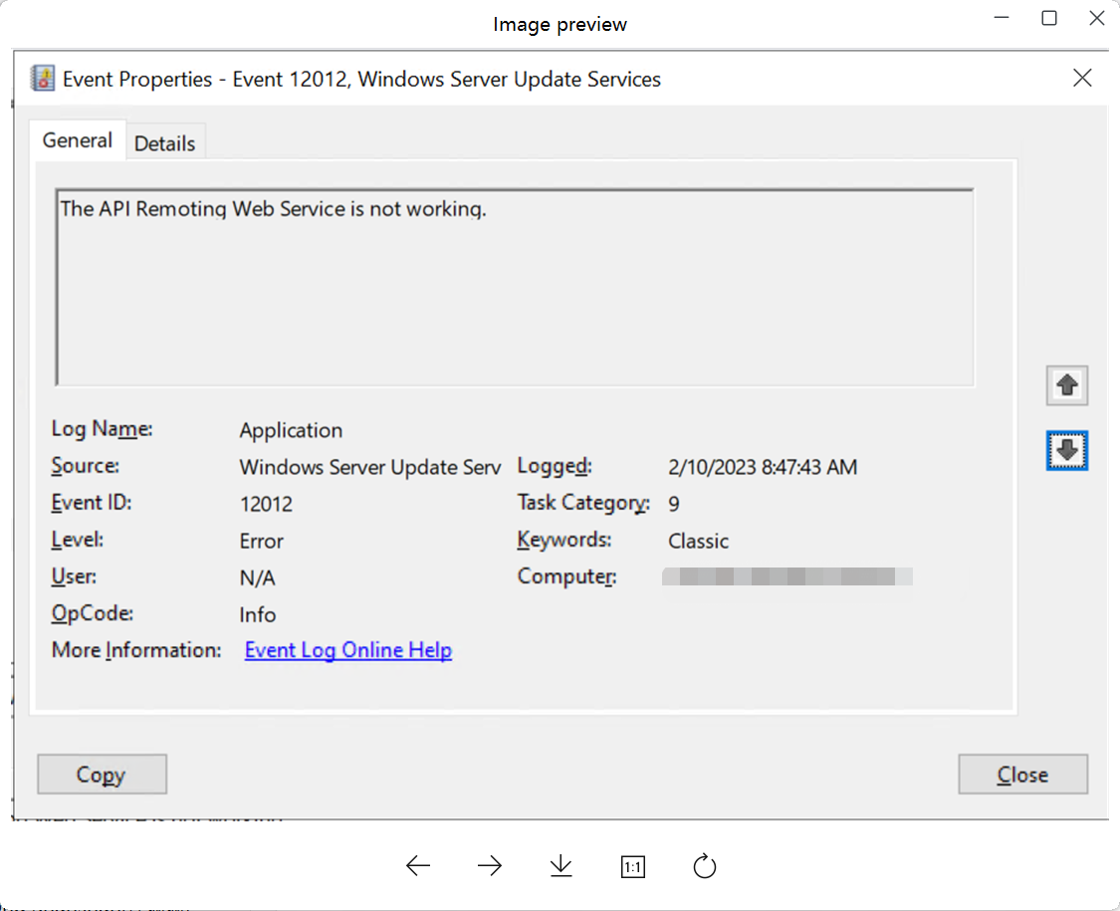This screenshot has height=911, width=1120.
Task: Click the Event Properties title icon
Action: coord(43,78)
